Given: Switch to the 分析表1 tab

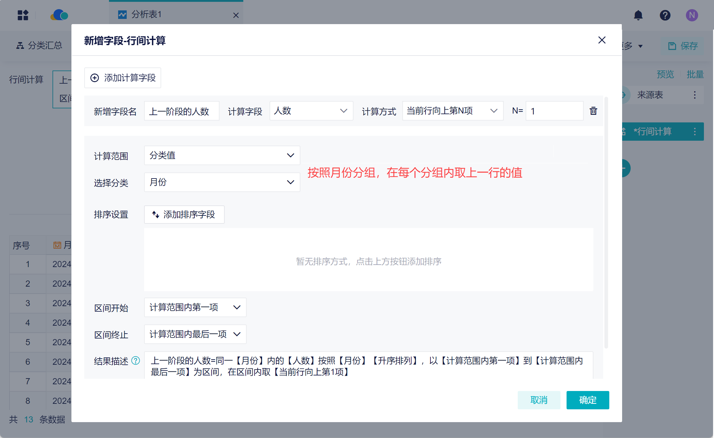Looking at the screenshot, I should tap(147, 14).
